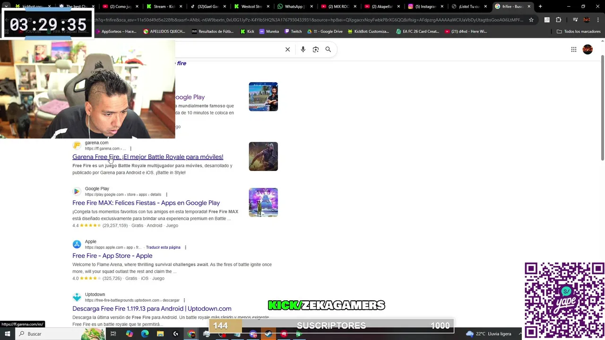This screenshot has height=340, width=605.
Task: Click the first Google Play result thumbnail
Action: tap(263, 97)
